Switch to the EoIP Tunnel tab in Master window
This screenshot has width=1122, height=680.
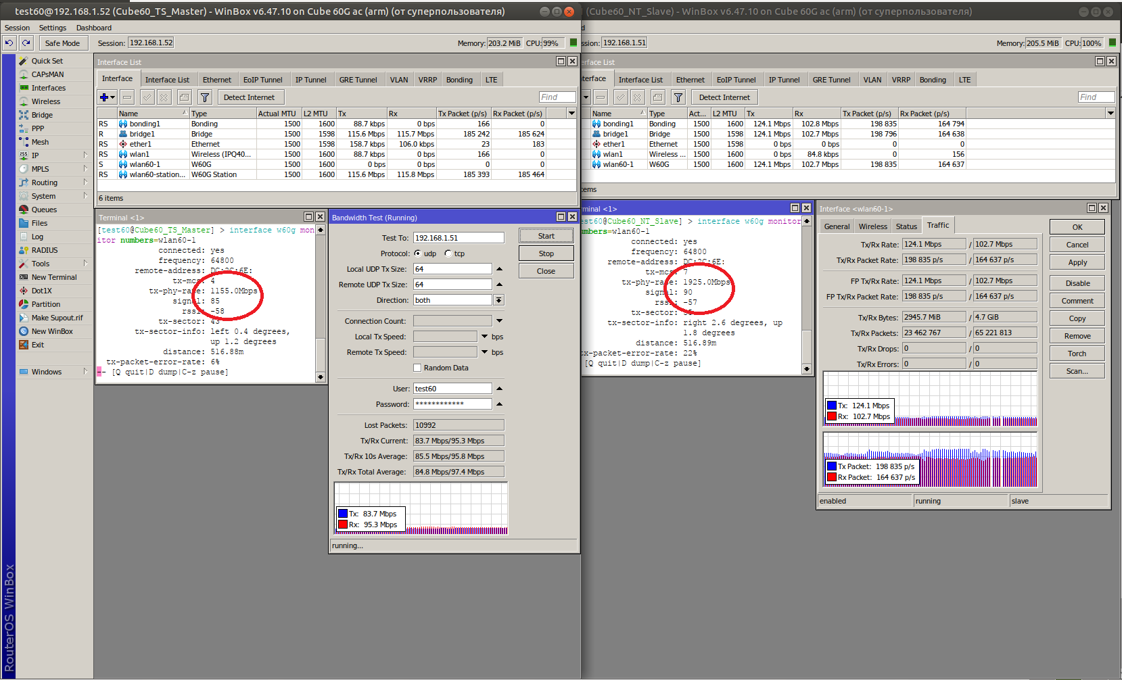(262, 80)
